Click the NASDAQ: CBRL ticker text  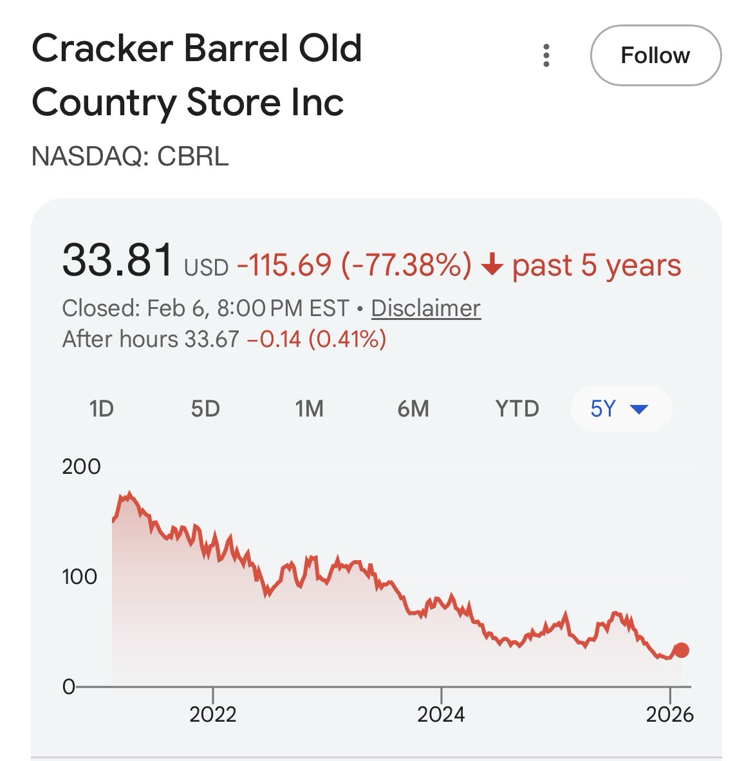[130, 156]
